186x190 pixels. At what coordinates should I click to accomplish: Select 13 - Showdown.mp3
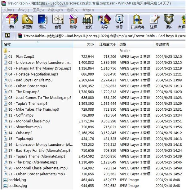(x=25, y=127)
